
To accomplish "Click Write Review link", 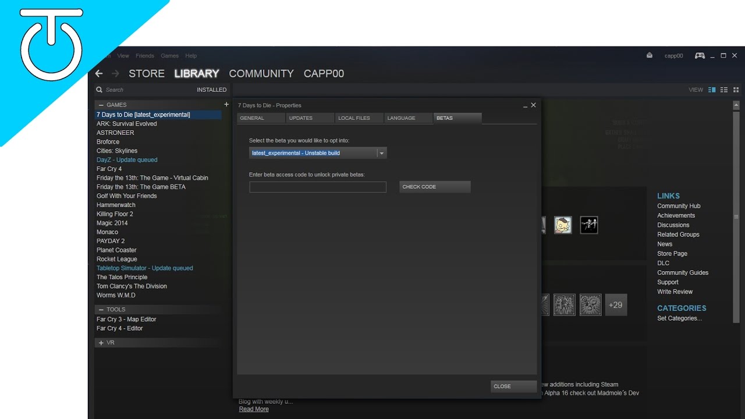I will click(x=675, y=292).
